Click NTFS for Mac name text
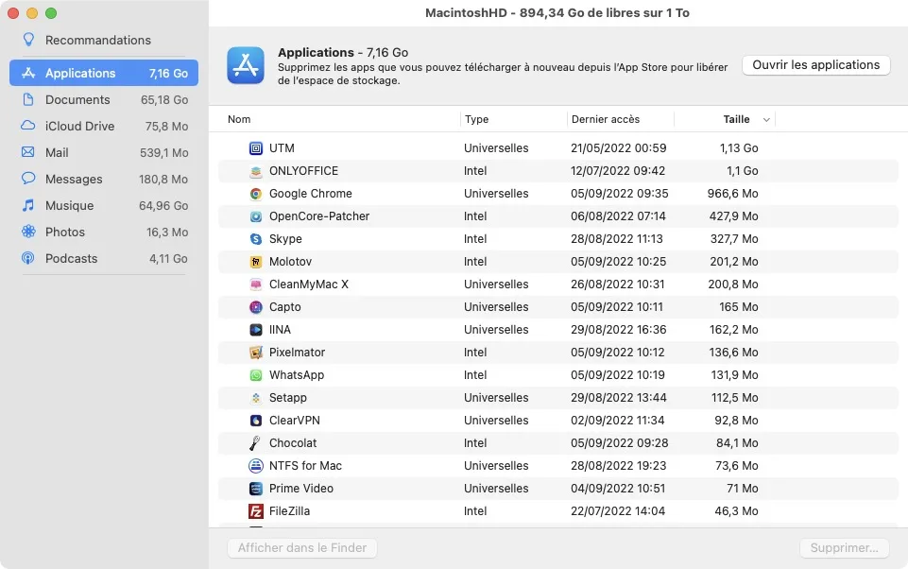This screenshot has height=569, width=908. click(x=305, y=465)
